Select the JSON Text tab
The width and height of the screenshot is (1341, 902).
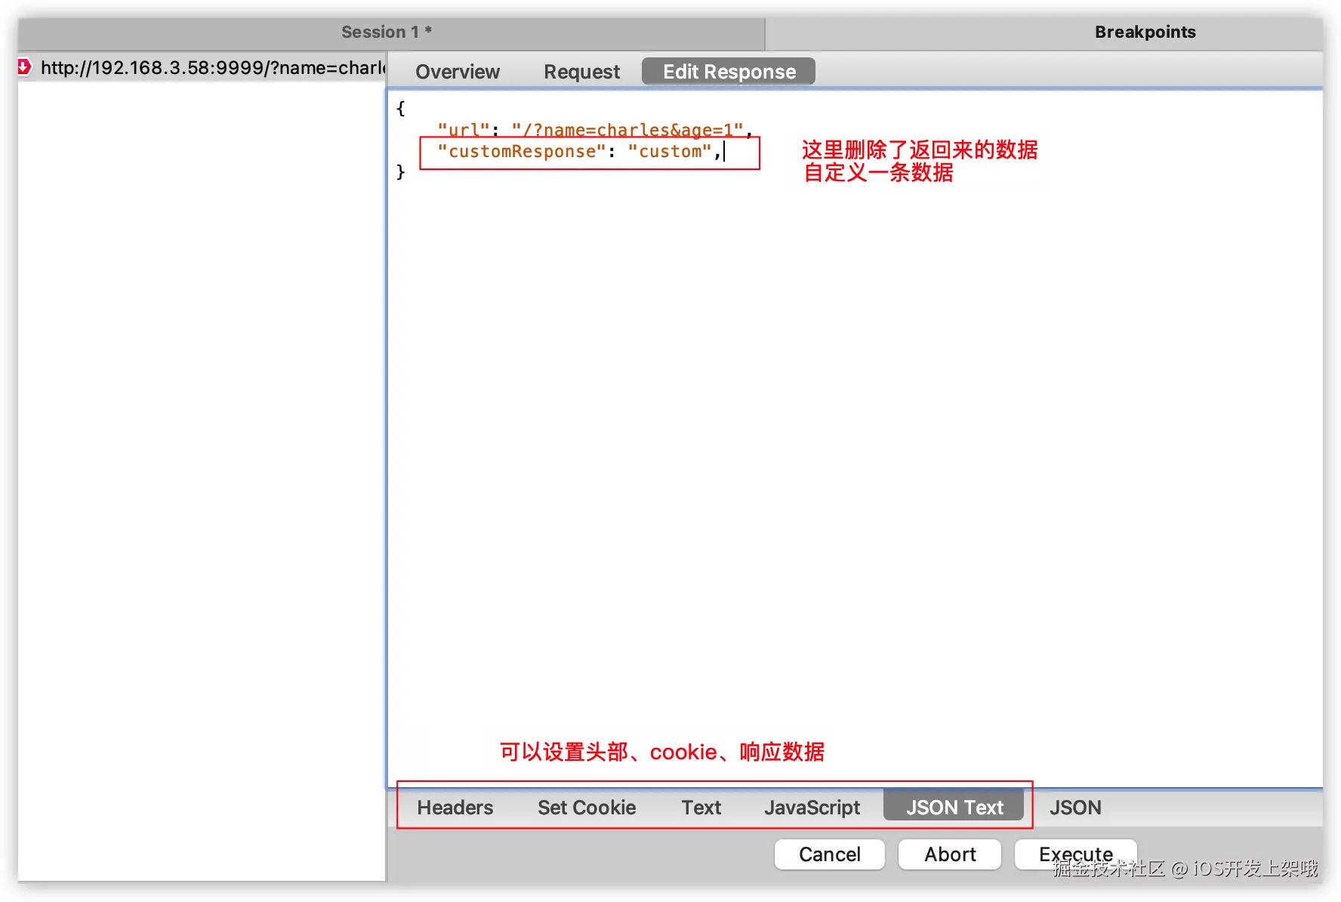point(954,807)
